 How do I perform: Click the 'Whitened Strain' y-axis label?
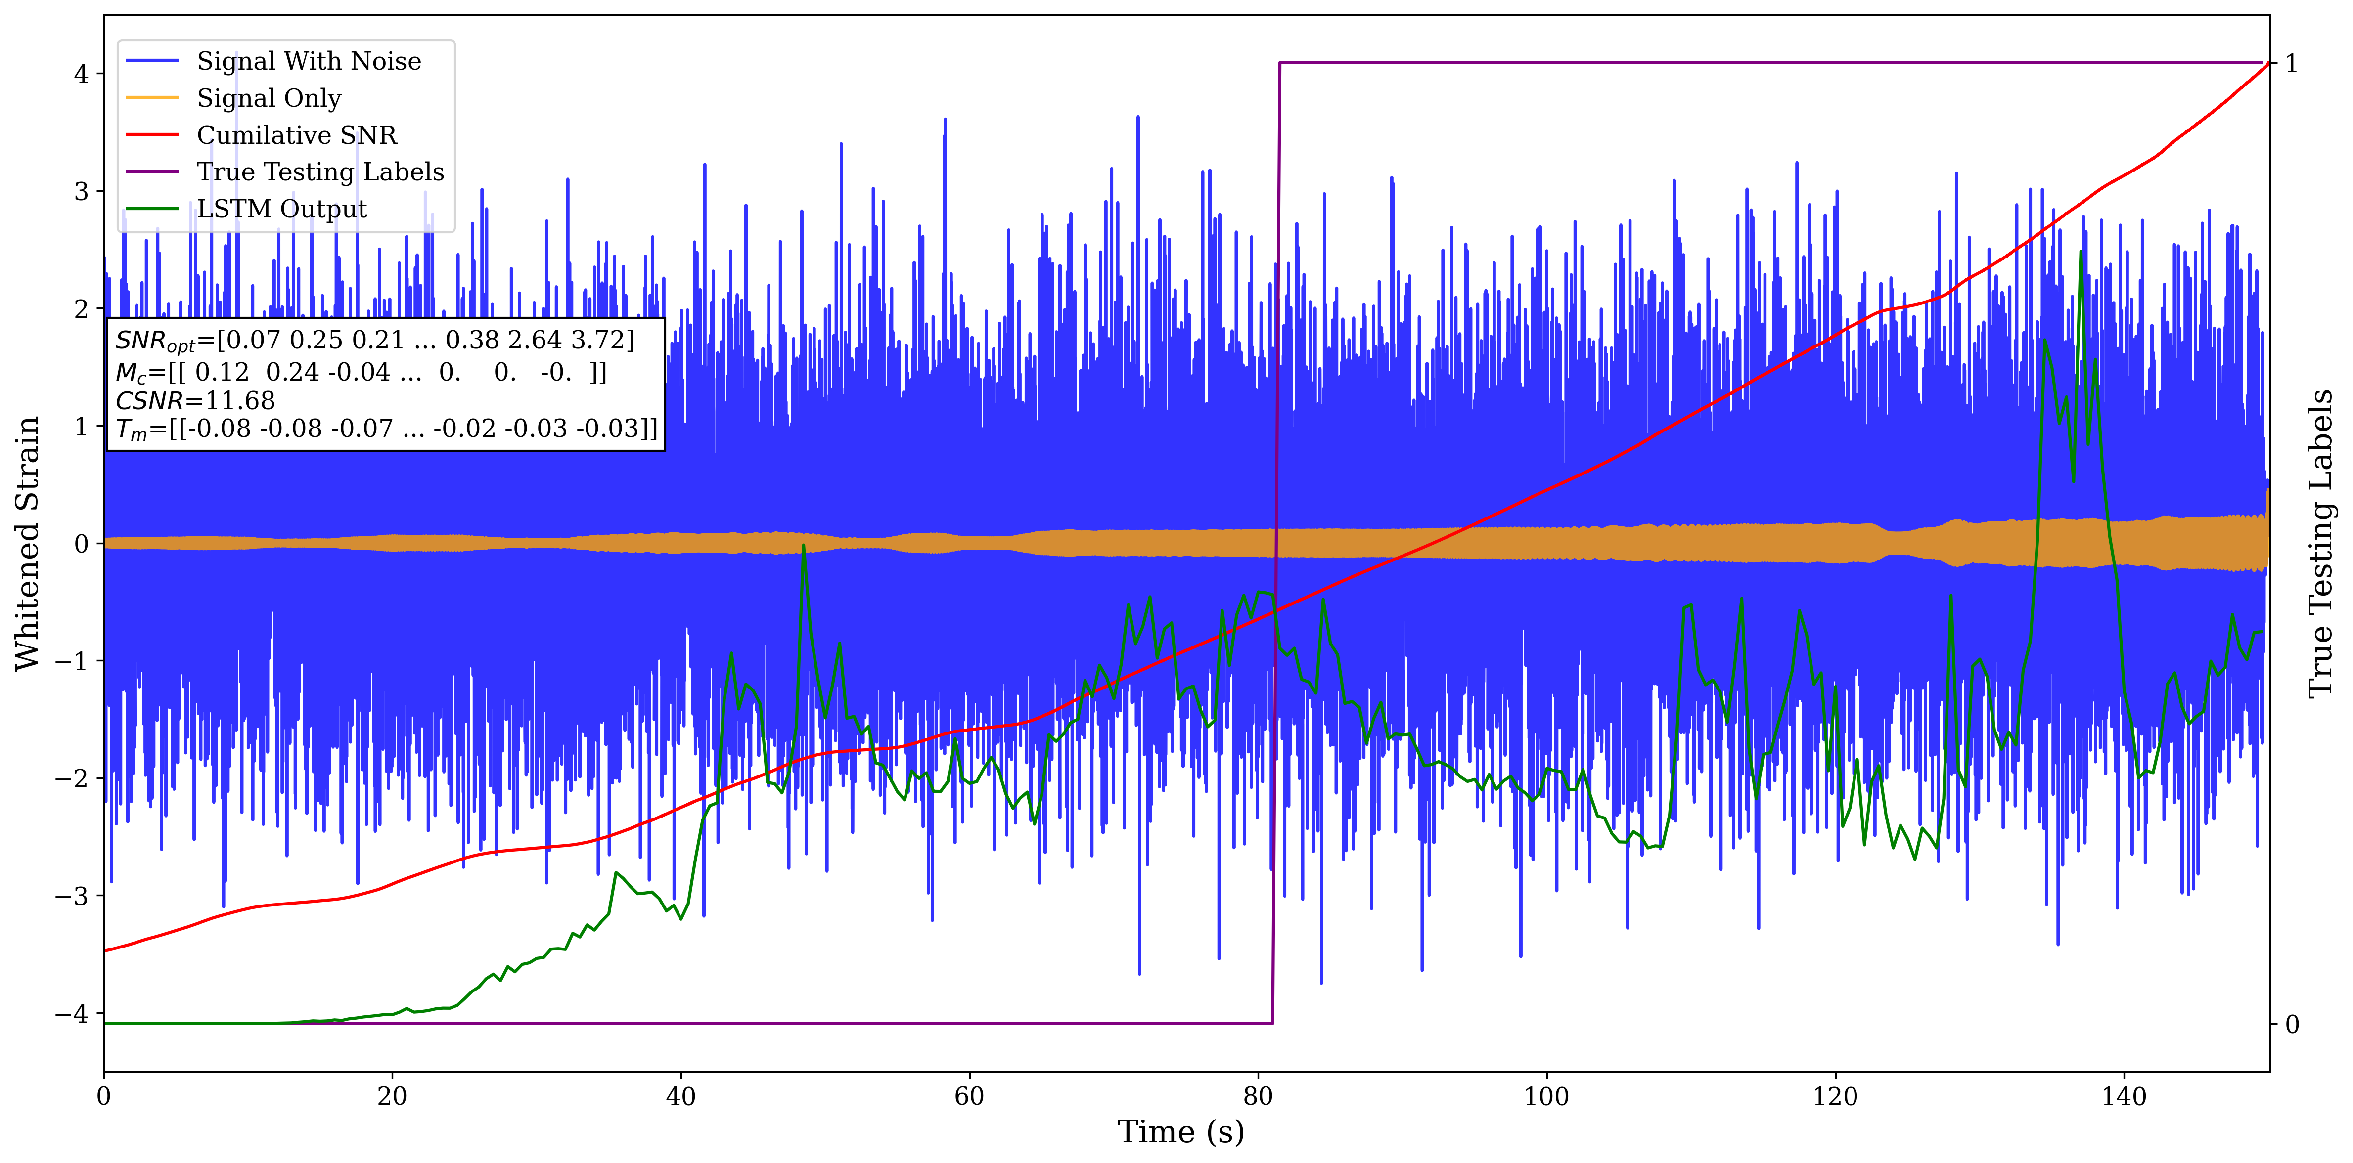(27, 543)
